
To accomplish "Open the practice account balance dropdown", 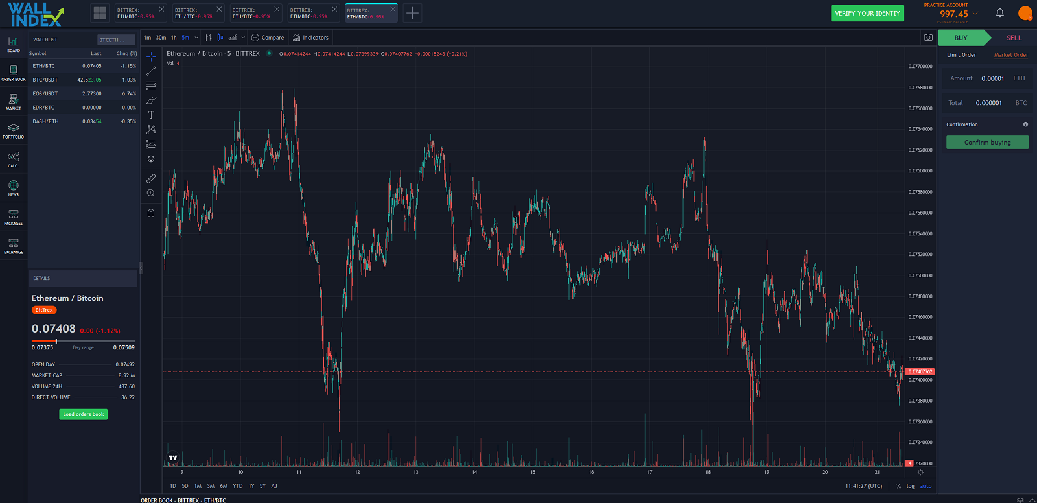I will point(975,14).
